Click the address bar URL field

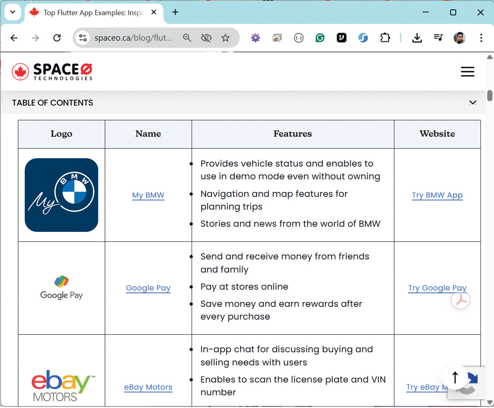(134, 38)
